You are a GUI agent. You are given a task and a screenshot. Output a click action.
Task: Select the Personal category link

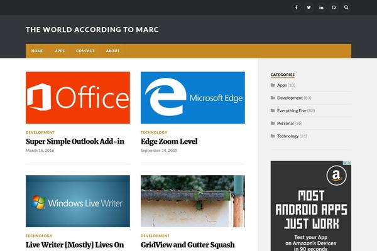click(285, 123)
